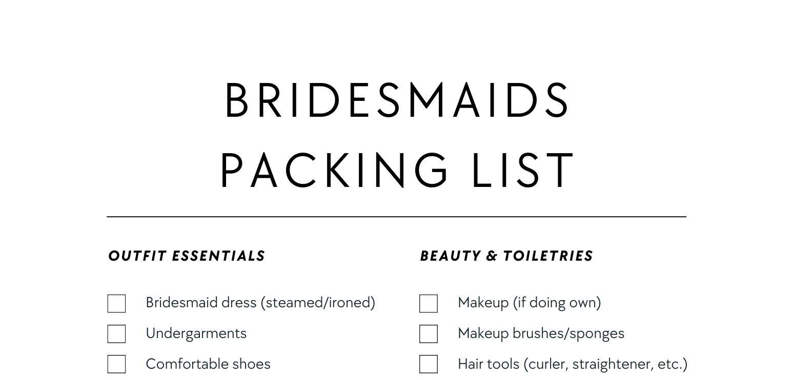The width and height of the screenshot is (792, 380).
Task: Click the Comfortable shoes item text
Action: pyautogui.click(x=208, y=364)
